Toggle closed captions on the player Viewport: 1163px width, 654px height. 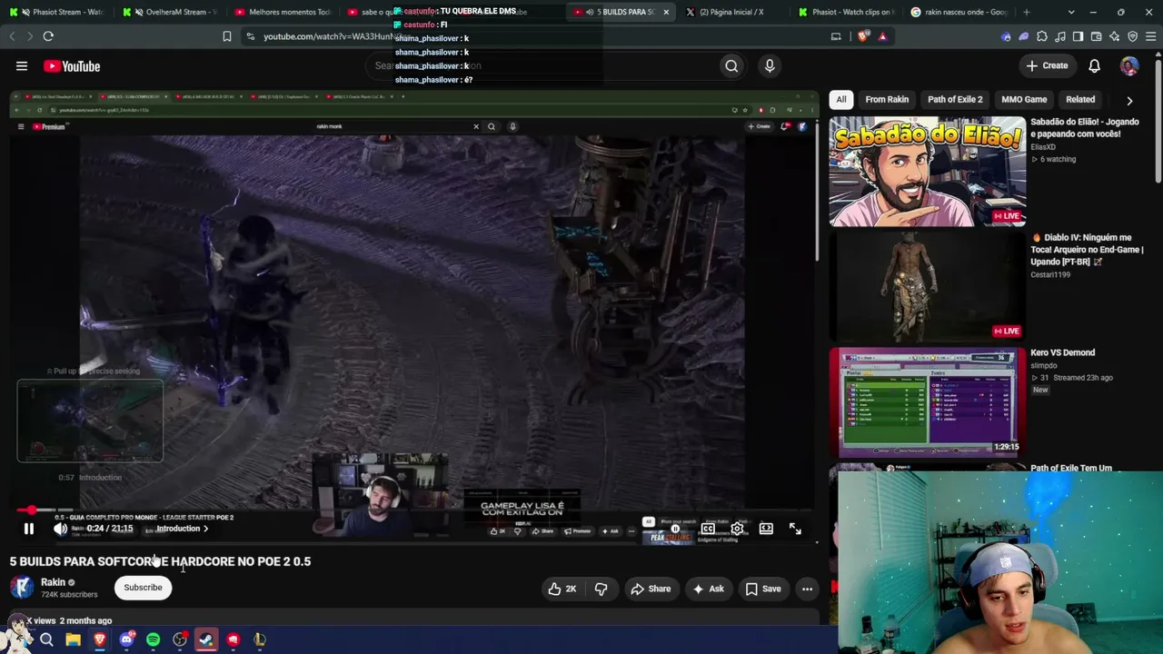pyautogui.click(x=708, y=529)
